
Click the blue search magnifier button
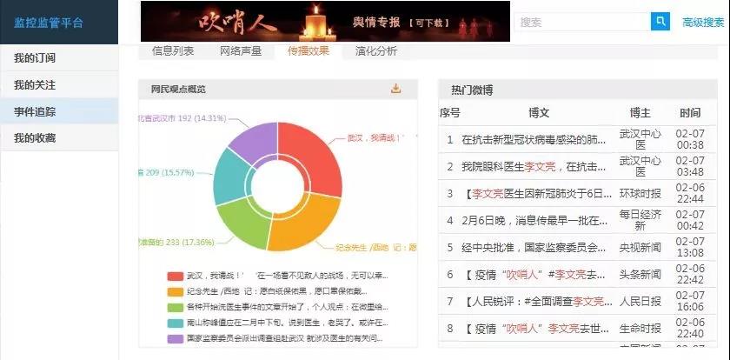pos(660,22)
